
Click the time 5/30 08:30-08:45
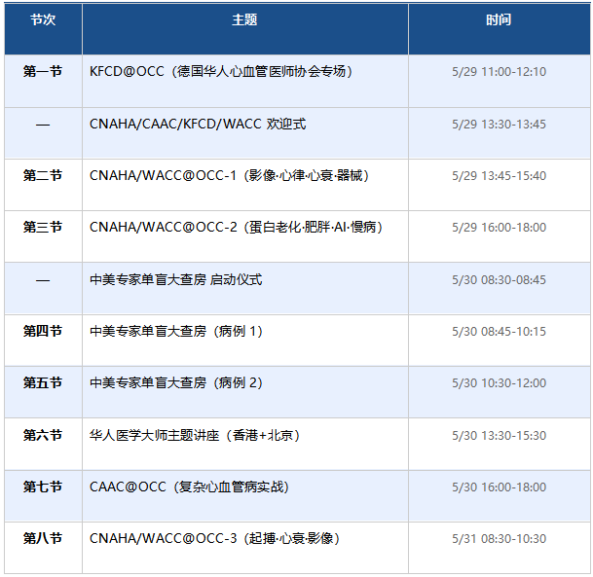(499, 279)
